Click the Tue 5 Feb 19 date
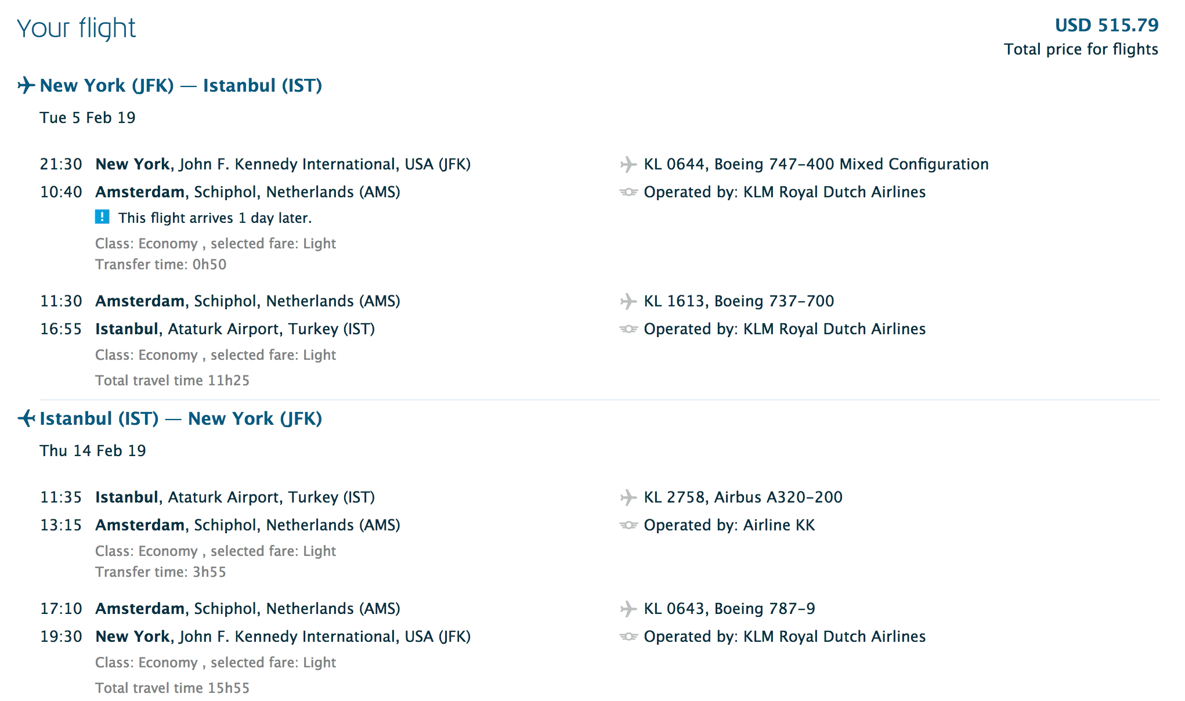1185x701 pixels. click(88, 118)
